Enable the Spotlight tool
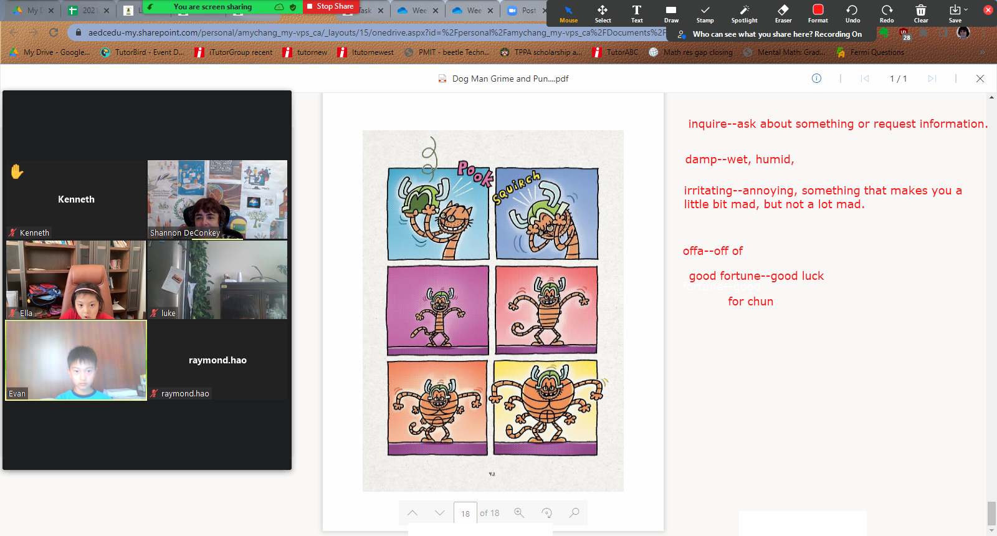 tap(744, 14)
